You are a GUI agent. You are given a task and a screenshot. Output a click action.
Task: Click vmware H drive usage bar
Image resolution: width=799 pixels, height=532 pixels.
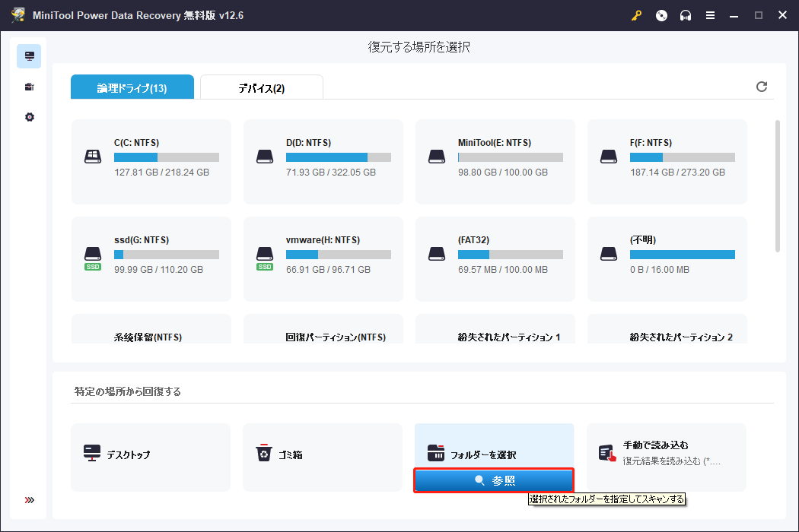[339, 255]
